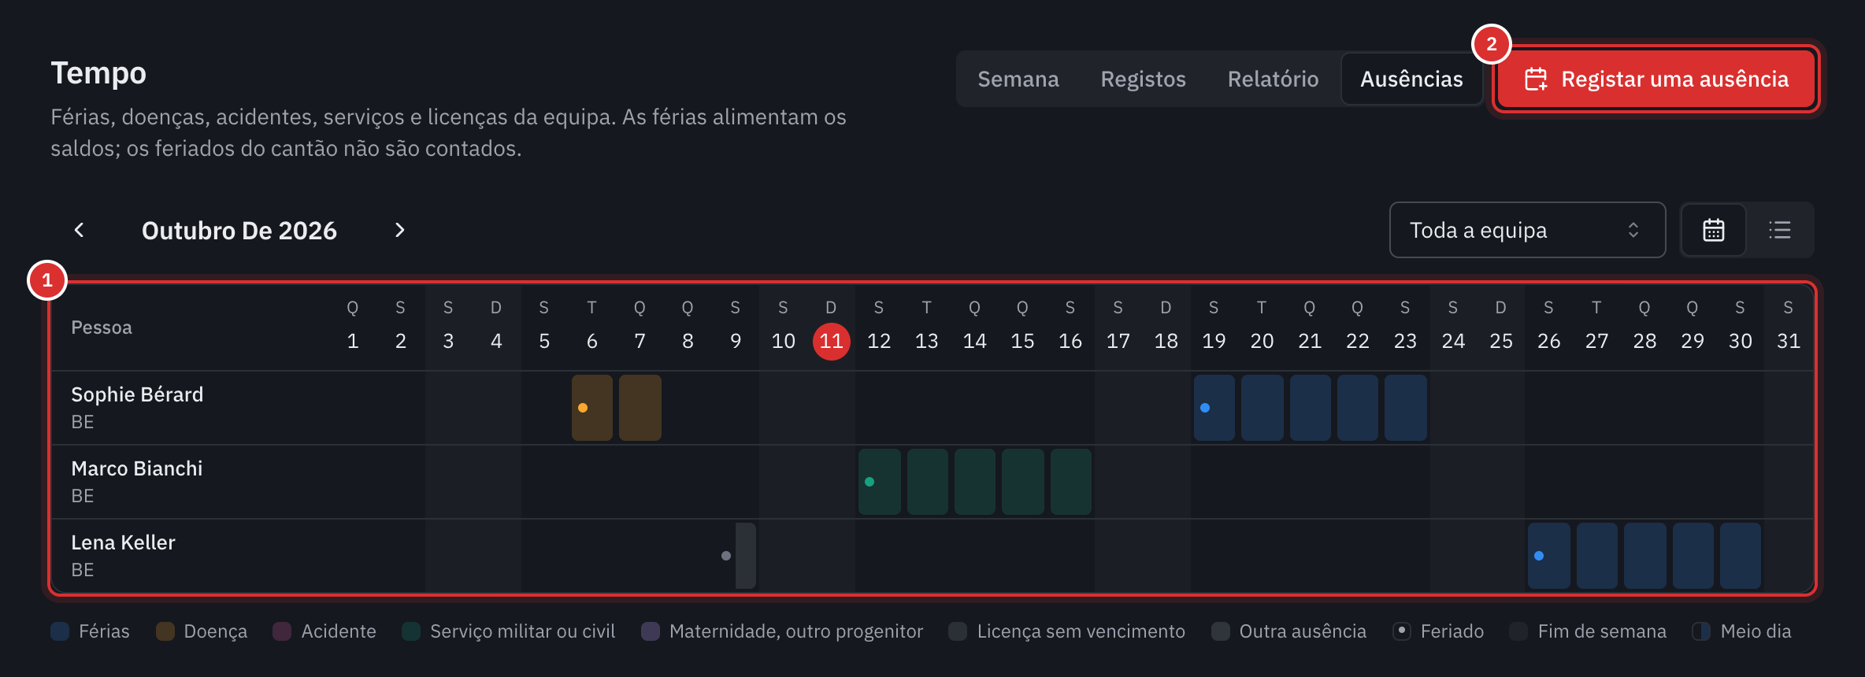Click Sophie Bérard's name

(137, 394)
